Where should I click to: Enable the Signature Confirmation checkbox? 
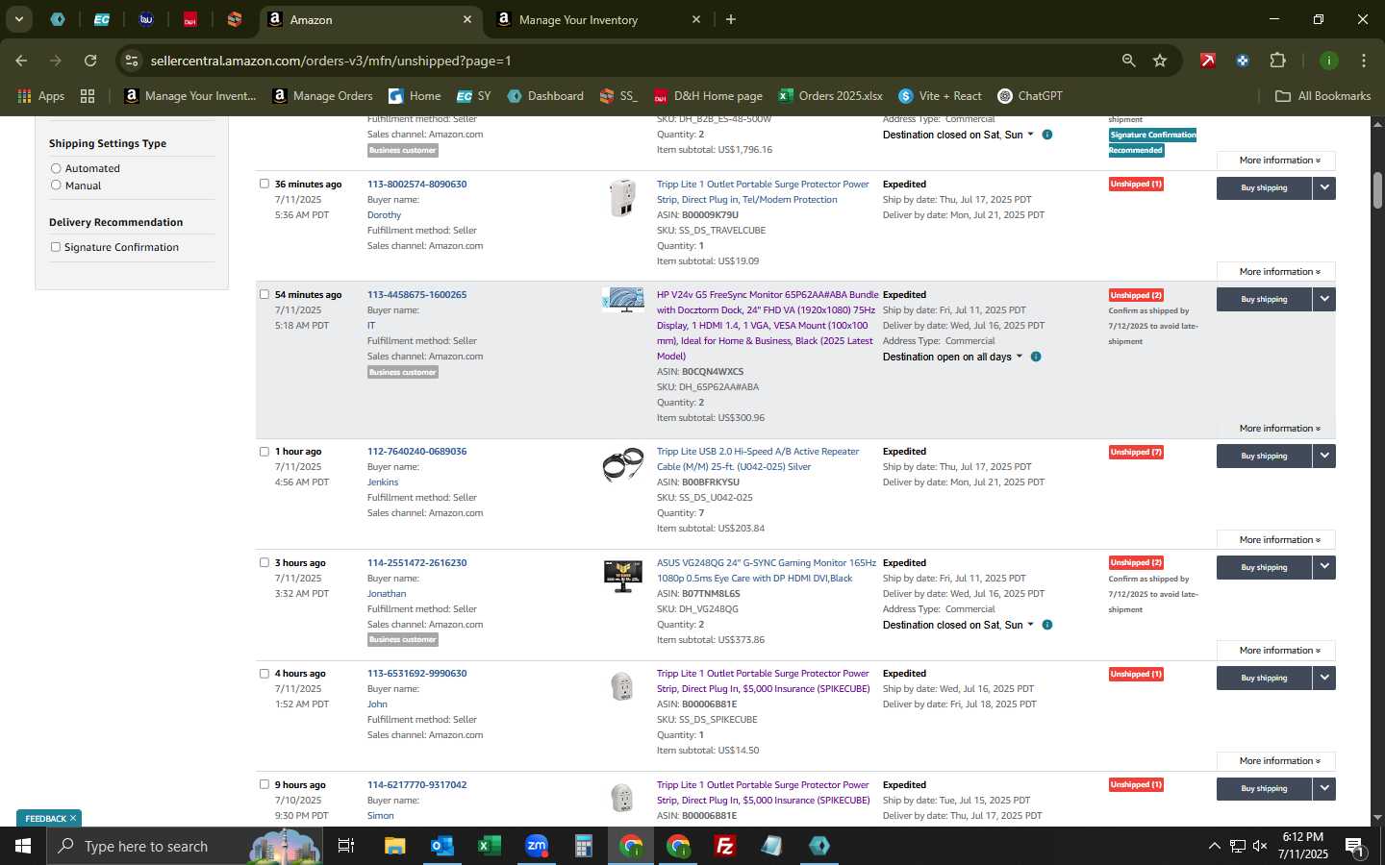[x=56, y=247]
